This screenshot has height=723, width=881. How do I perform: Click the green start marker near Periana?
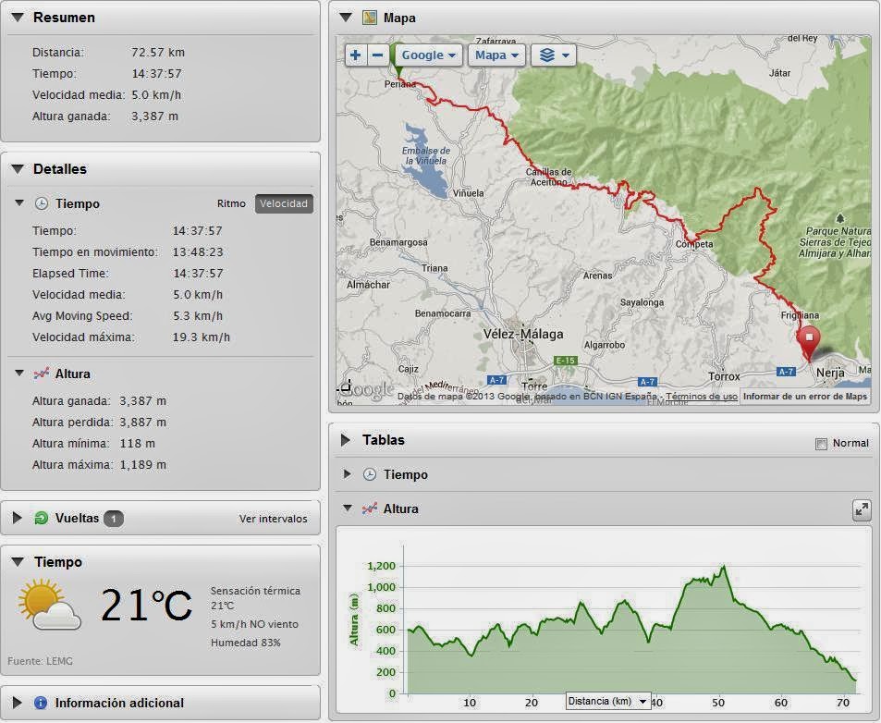(x=398, y=63)
